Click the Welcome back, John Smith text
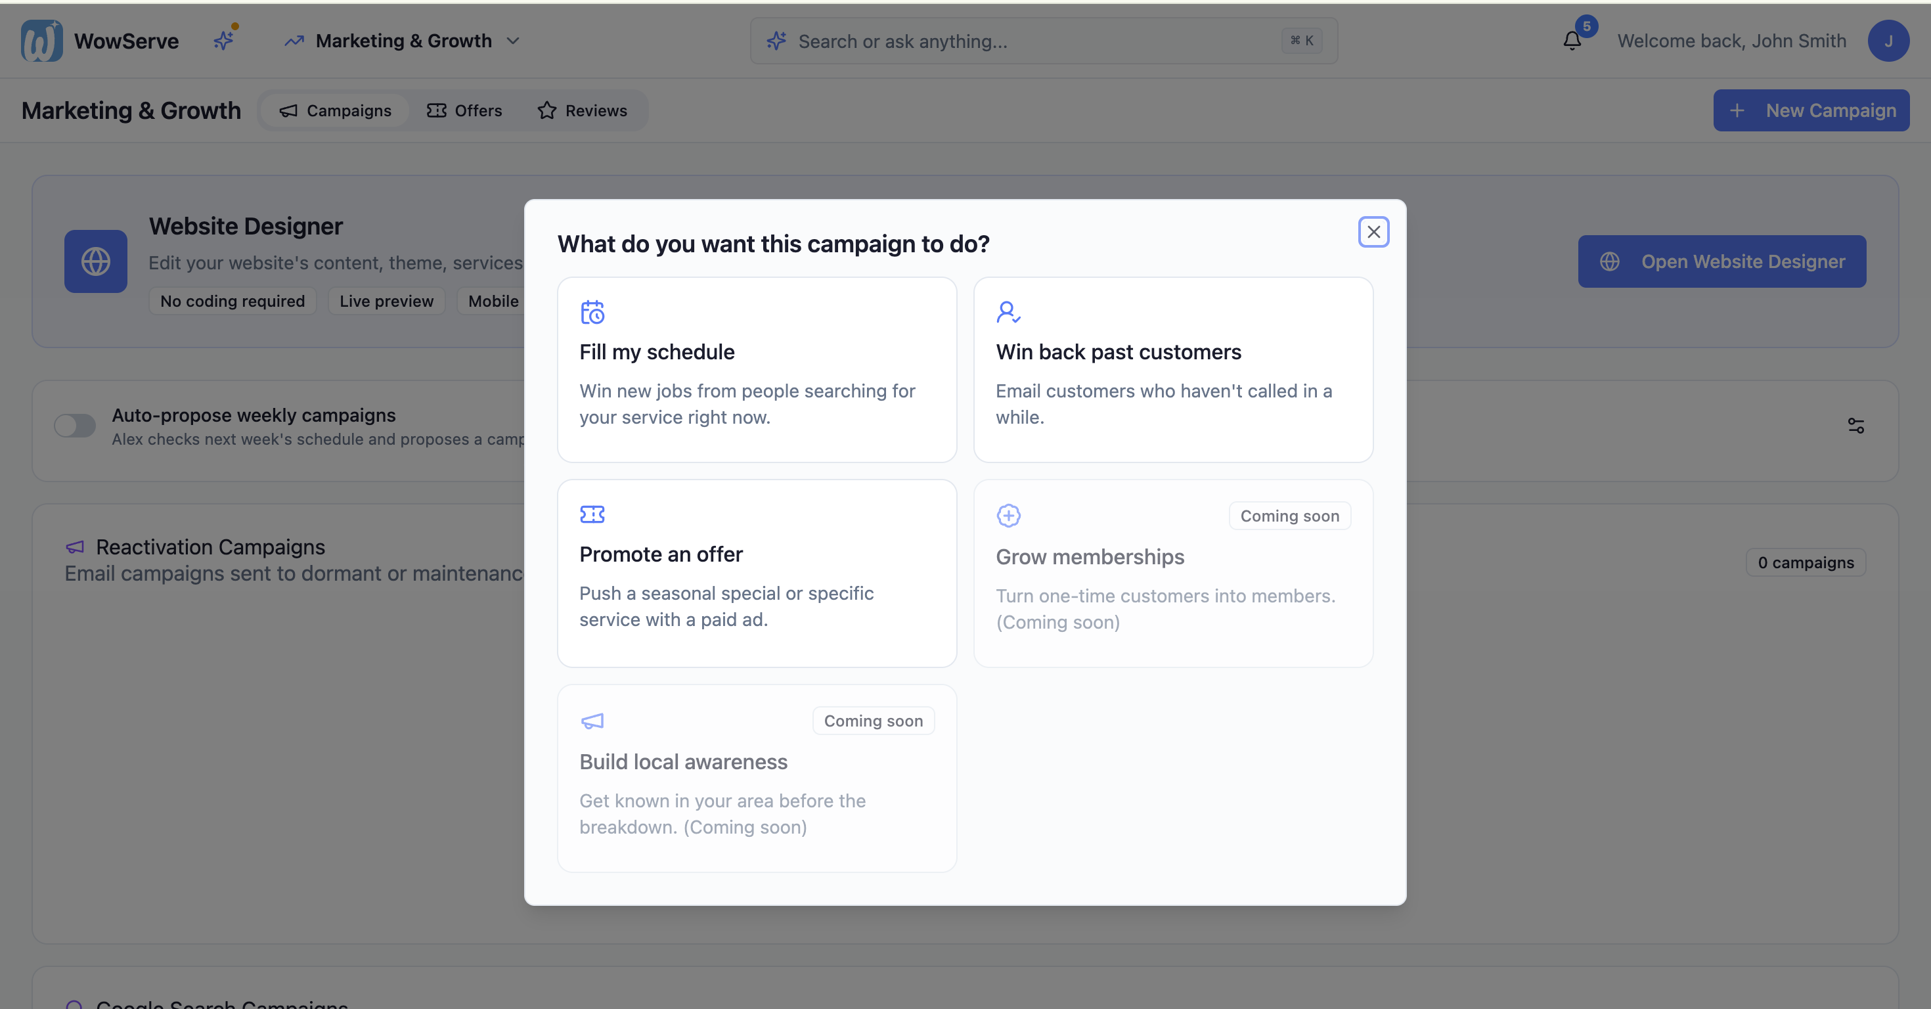Viewport: 1931px width, 1009px height. point(1731,41)
